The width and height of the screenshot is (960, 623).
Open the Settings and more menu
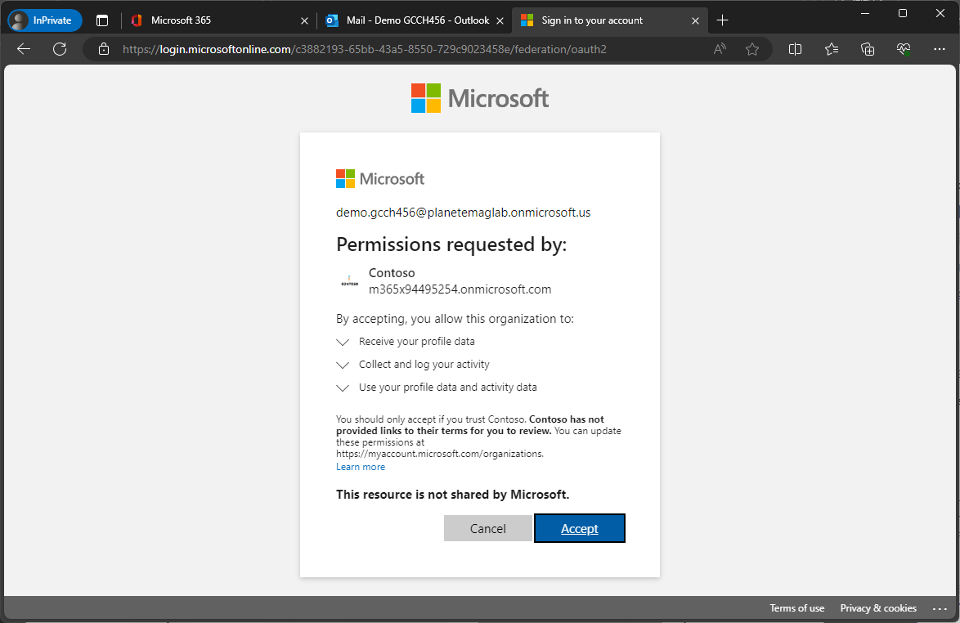click(939, 49)
